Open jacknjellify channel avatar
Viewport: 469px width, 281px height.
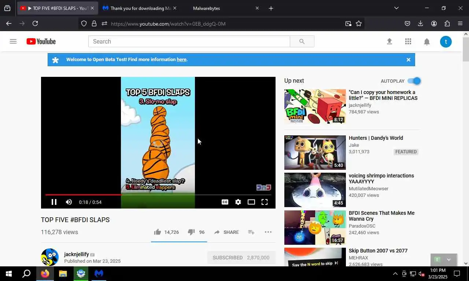point(50,257)
